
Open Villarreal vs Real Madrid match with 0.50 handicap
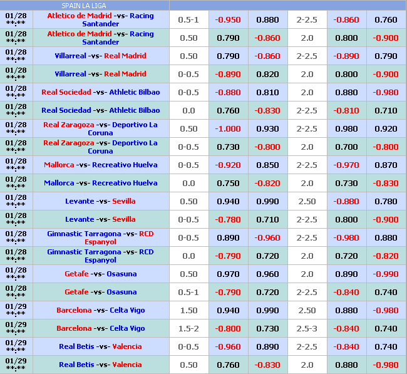(x=100, y=56)
